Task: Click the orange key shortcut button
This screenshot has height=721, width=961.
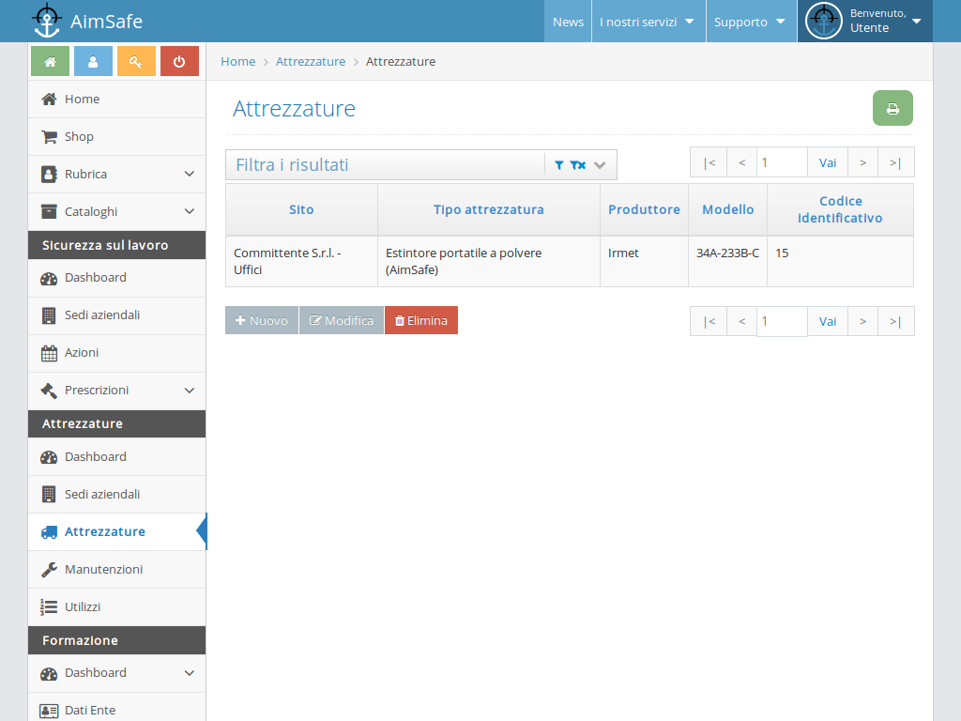Action: click(136, 61)
